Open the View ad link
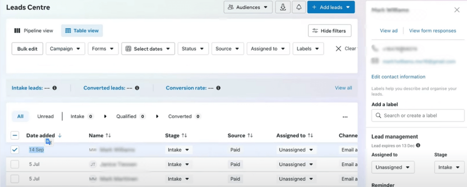Viewport: 467px width, 187px height. [x=389, y=30]
